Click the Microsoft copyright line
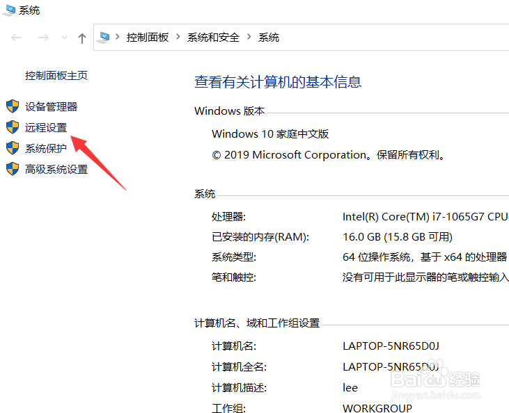The image size is (509, 413). 329,155
